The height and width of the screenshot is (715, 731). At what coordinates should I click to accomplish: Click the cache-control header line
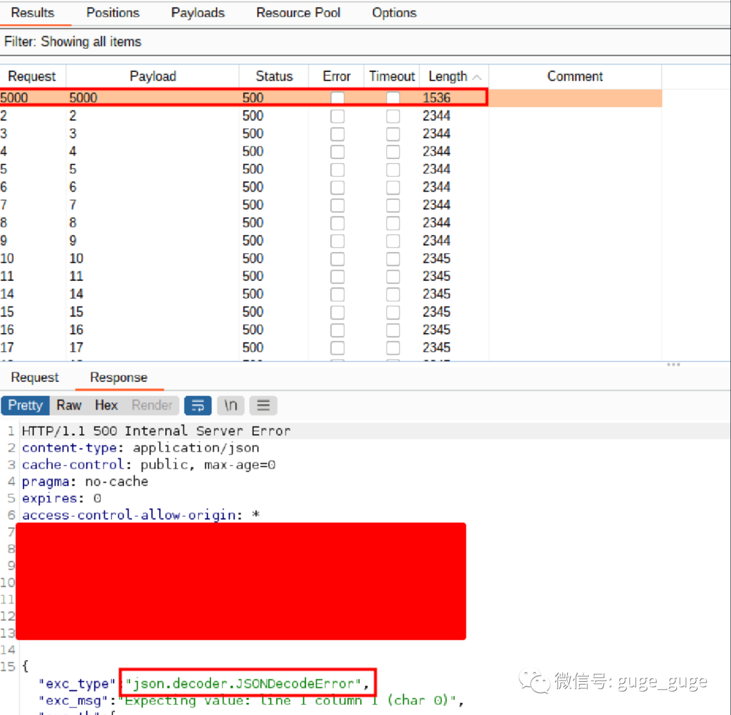click(x=149, y=464)
